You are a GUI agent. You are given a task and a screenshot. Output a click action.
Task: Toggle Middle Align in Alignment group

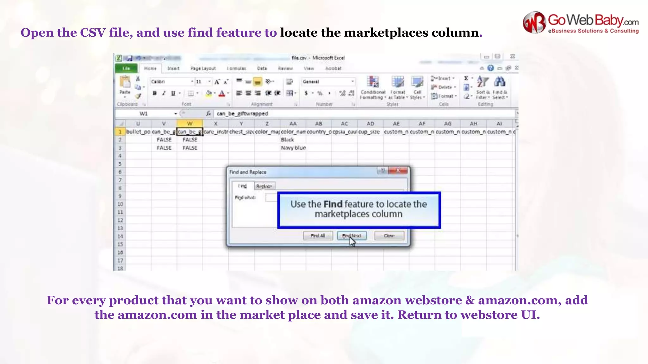(248, 82)
